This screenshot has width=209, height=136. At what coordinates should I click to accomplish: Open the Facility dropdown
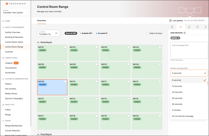(x=15, y=12)
